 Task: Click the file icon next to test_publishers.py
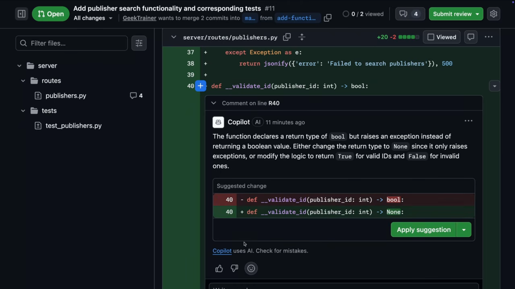(38, 126)
